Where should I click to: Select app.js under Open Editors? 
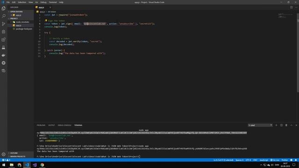click(21, 15)
